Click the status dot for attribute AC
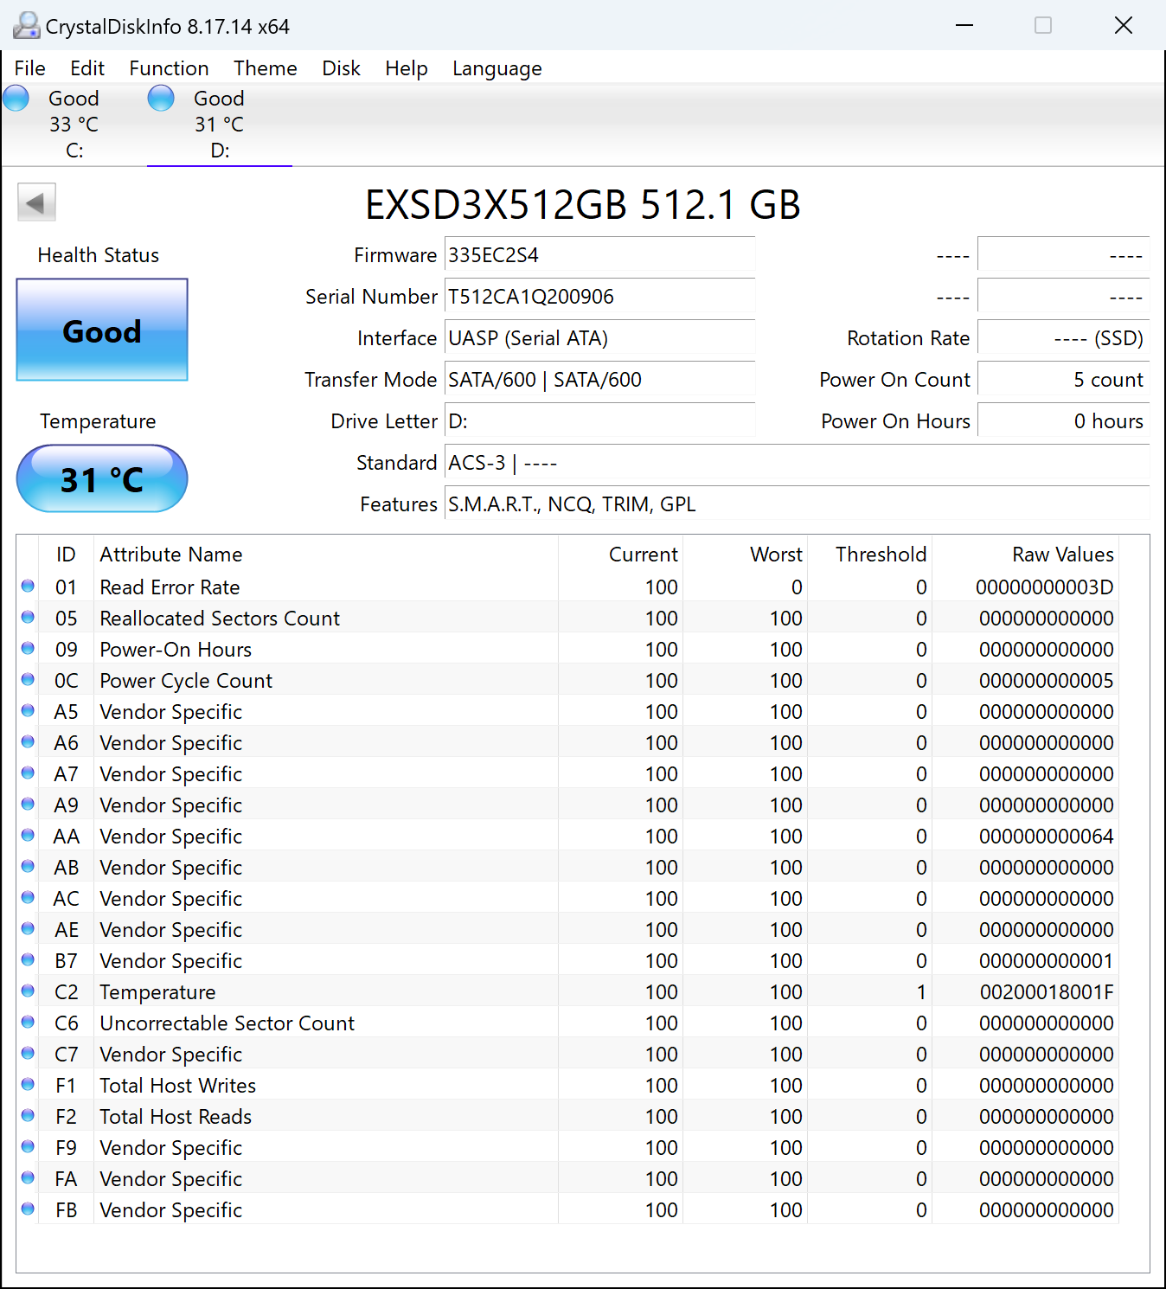Screen dimensions: 1166x1289 coord(28,898)
